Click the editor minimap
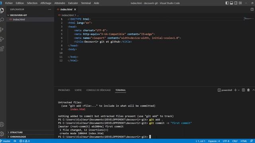Image resolution: width=255 pixels, height=143 pixels. 248,19
